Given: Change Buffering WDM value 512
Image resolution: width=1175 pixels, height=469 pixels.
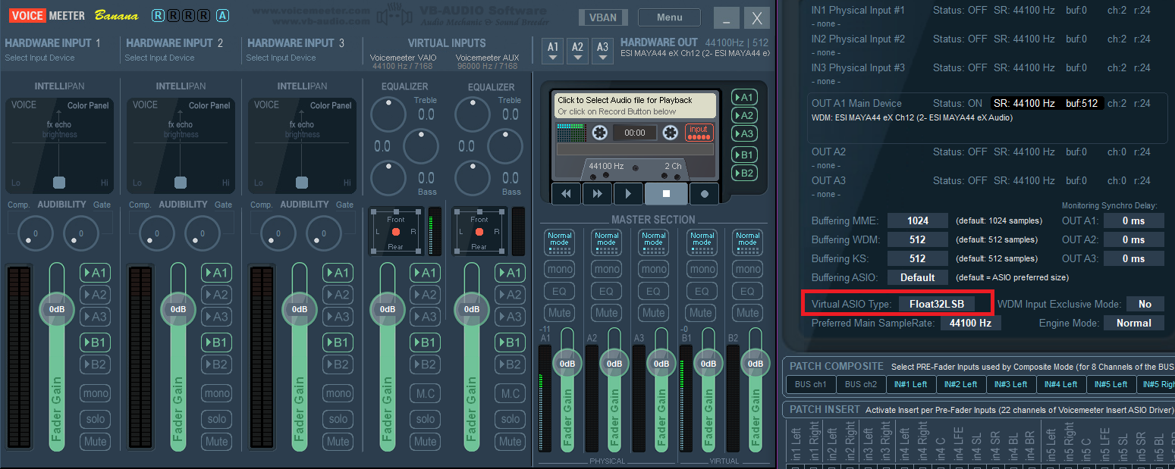Looking at the screenshot, I should click(918, 239).
